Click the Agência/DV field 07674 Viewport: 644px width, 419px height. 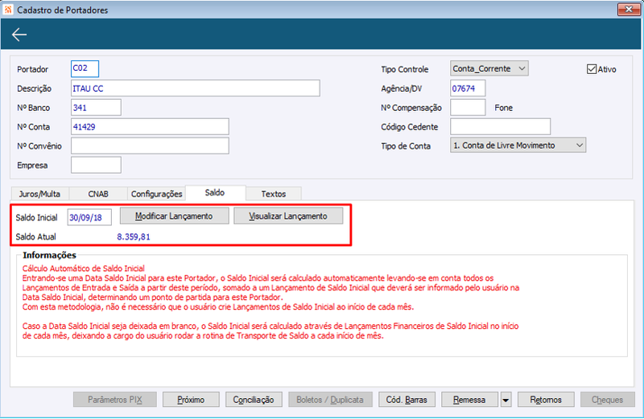tap(468, 88)
